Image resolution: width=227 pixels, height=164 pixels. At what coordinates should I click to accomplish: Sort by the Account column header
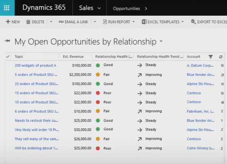click(193, 56)
